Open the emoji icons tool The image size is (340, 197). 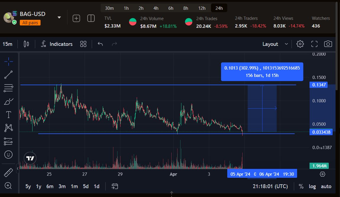point(9,154)
